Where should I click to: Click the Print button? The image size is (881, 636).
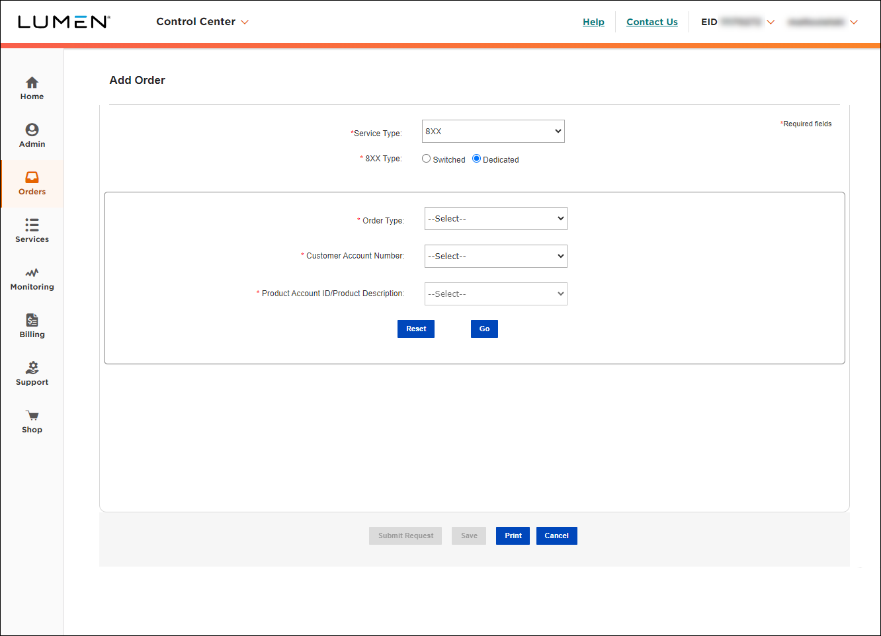coord(513,536)
